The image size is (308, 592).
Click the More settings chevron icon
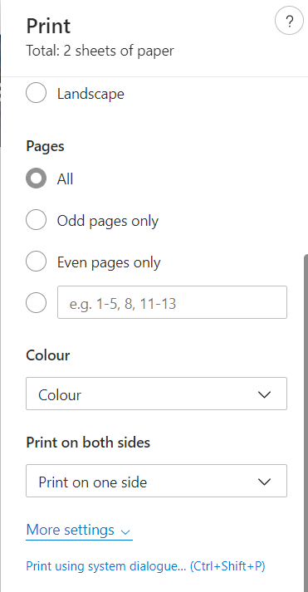click(125, 532)
